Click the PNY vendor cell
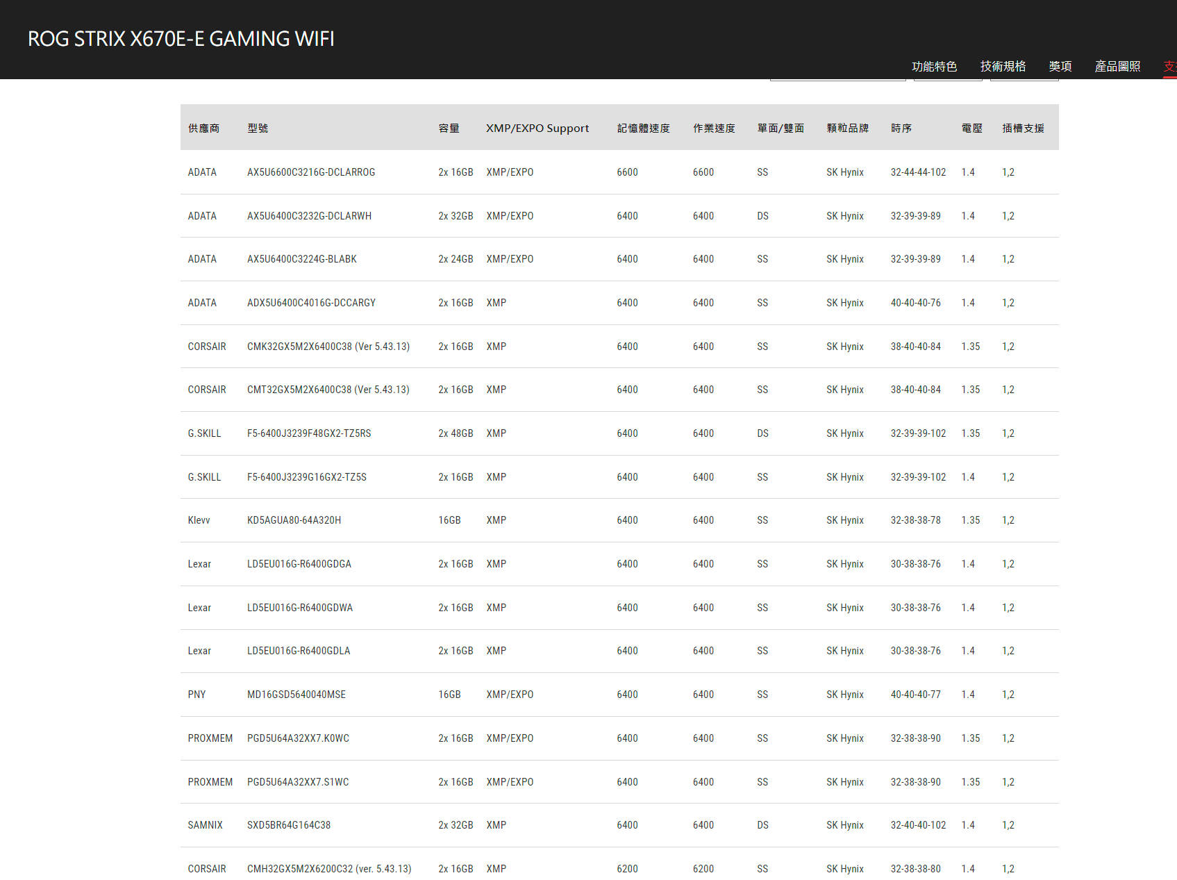This screenshot has height=880, width=1177. (x=197, y=695)
